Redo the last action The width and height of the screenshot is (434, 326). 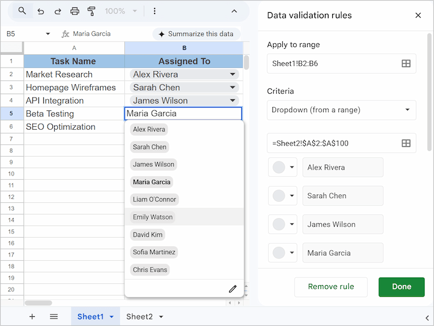coord(57,12)
